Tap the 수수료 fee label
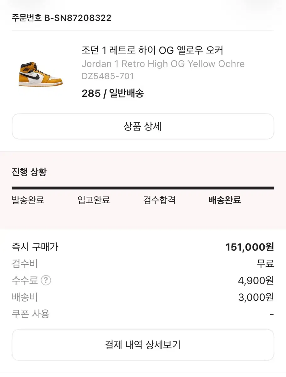The width and height of the screenshot is (286, 377). (25, 280)
